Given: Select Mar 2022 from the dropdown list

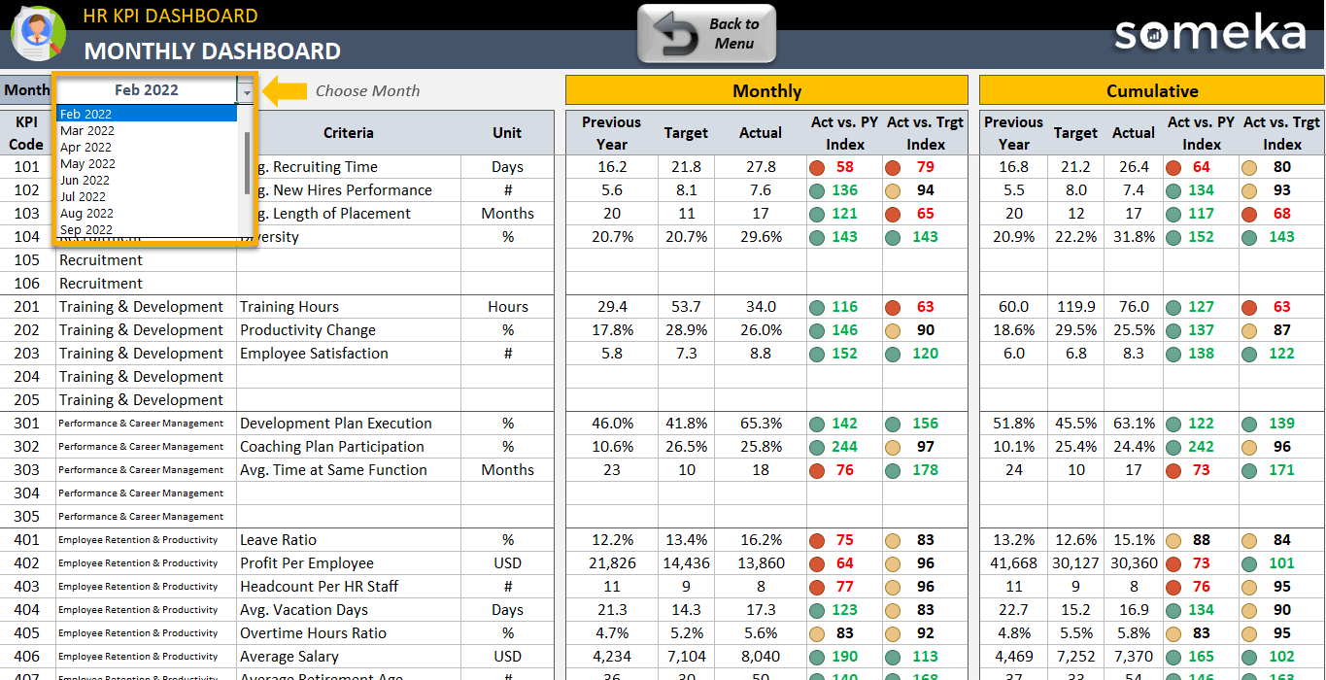Looking at the screenshot, I should click(147, 130).
